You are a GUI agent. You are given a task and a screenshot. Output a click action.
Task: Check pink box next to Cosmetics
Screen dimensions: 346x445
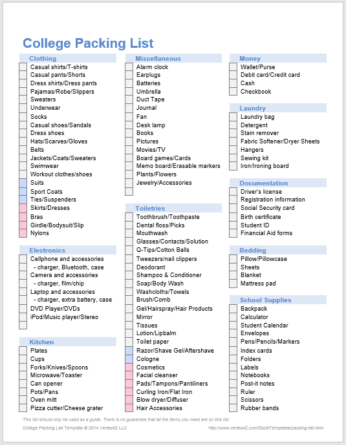point(129,367)
